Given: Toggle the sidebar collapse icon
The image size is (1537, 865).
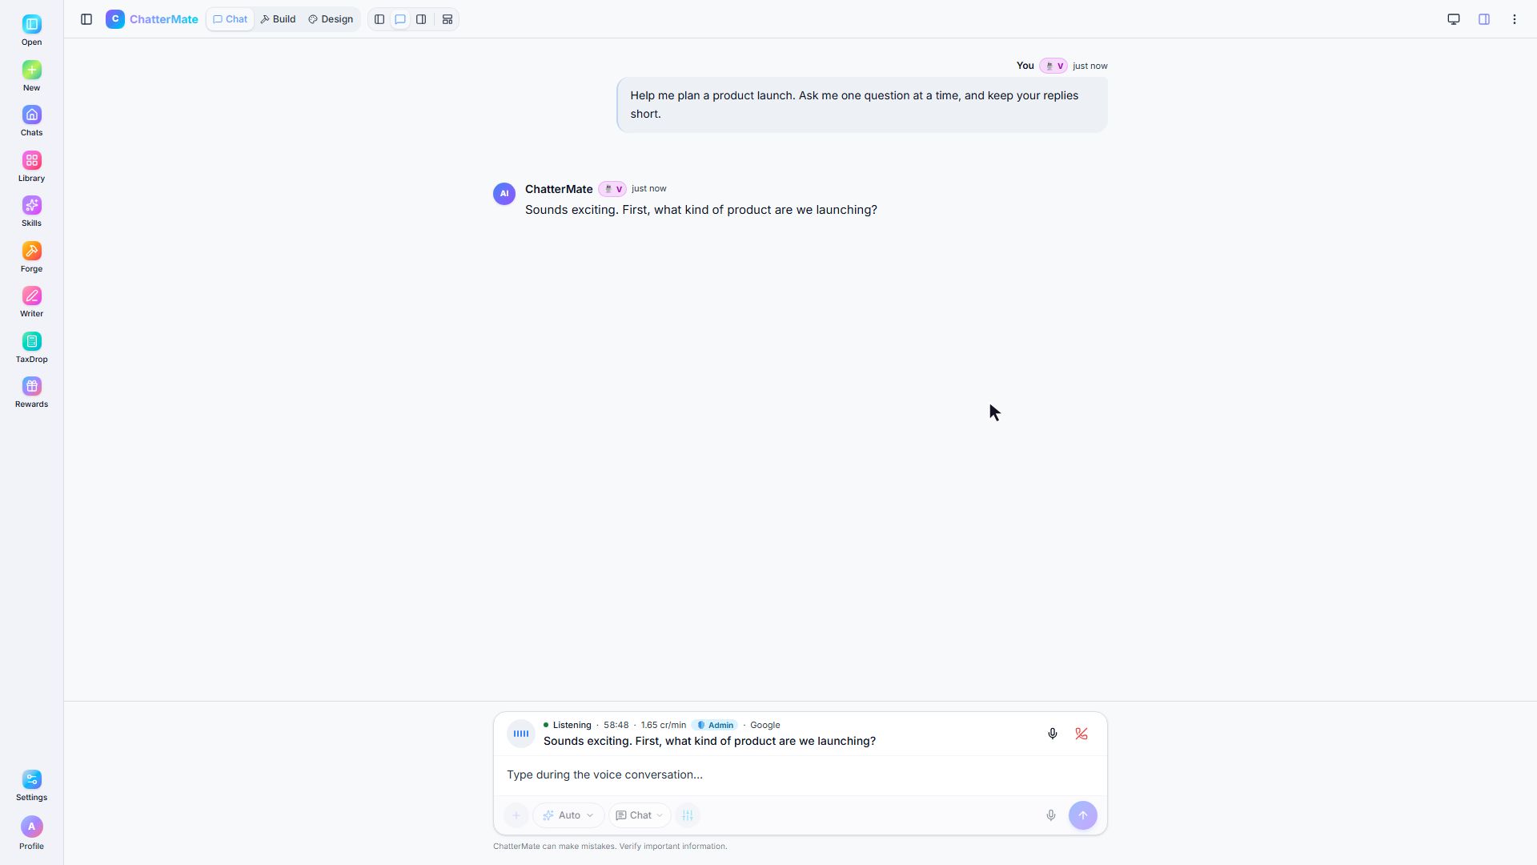Looking at the screenshot, I should (x=86, y=19).
